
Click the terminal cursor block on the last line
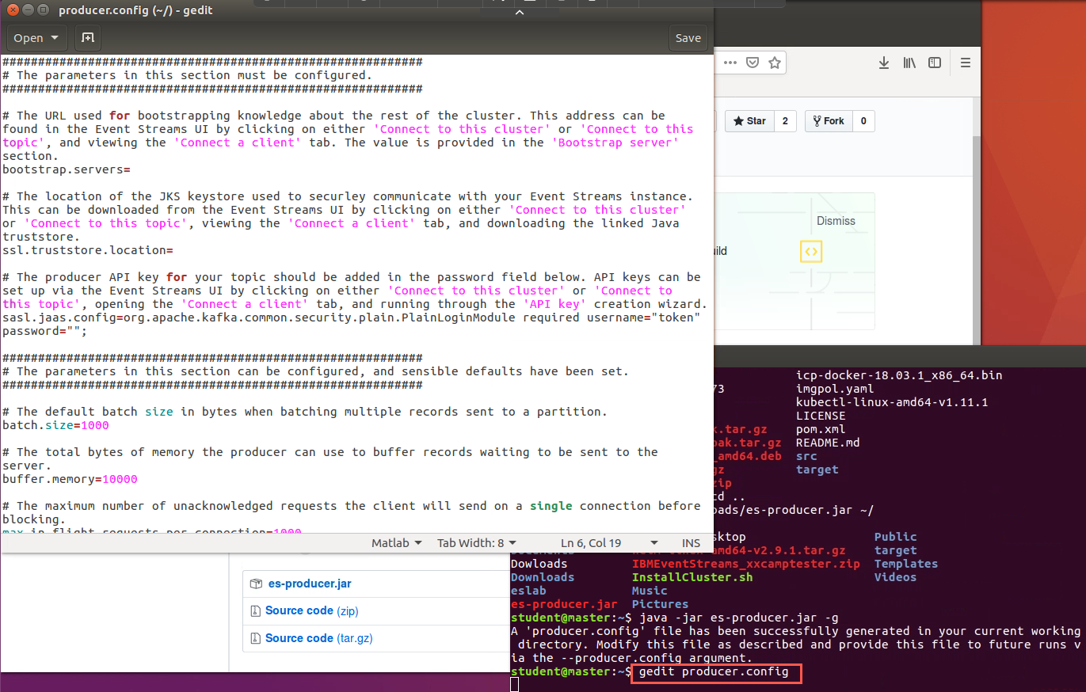click(515, 685)
